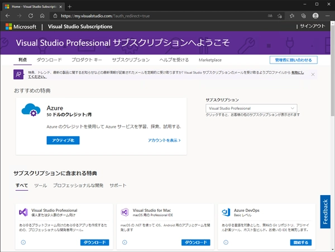Go back with the browser back arrow
This screenshot has width=335, height=252.
click(8, 16)
